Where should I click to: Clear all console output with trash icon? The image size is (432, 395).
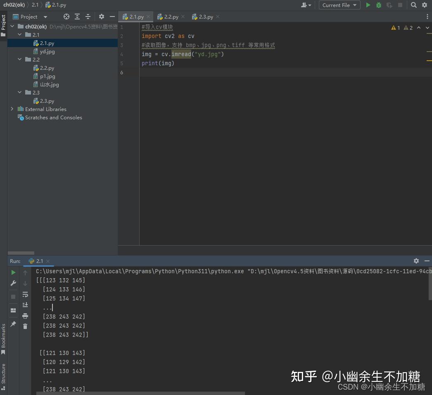coord(25,326)
